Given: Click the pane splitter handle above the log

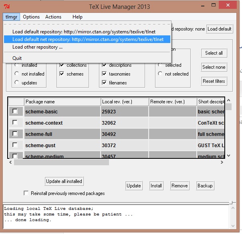Looking at the screenshot, I should (x=231, y=202).
